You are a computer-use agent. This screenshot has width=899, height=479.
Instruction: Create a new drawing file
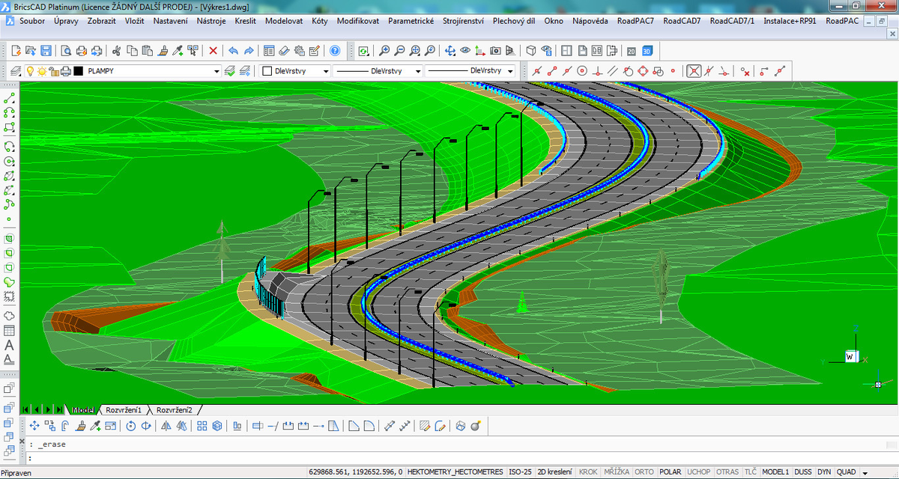click(x=16, y=51)
